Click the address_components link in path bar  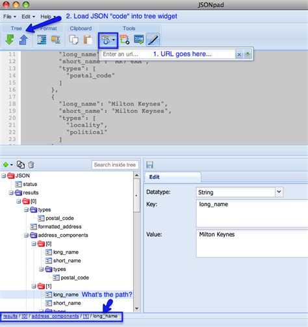click(55, 316)
